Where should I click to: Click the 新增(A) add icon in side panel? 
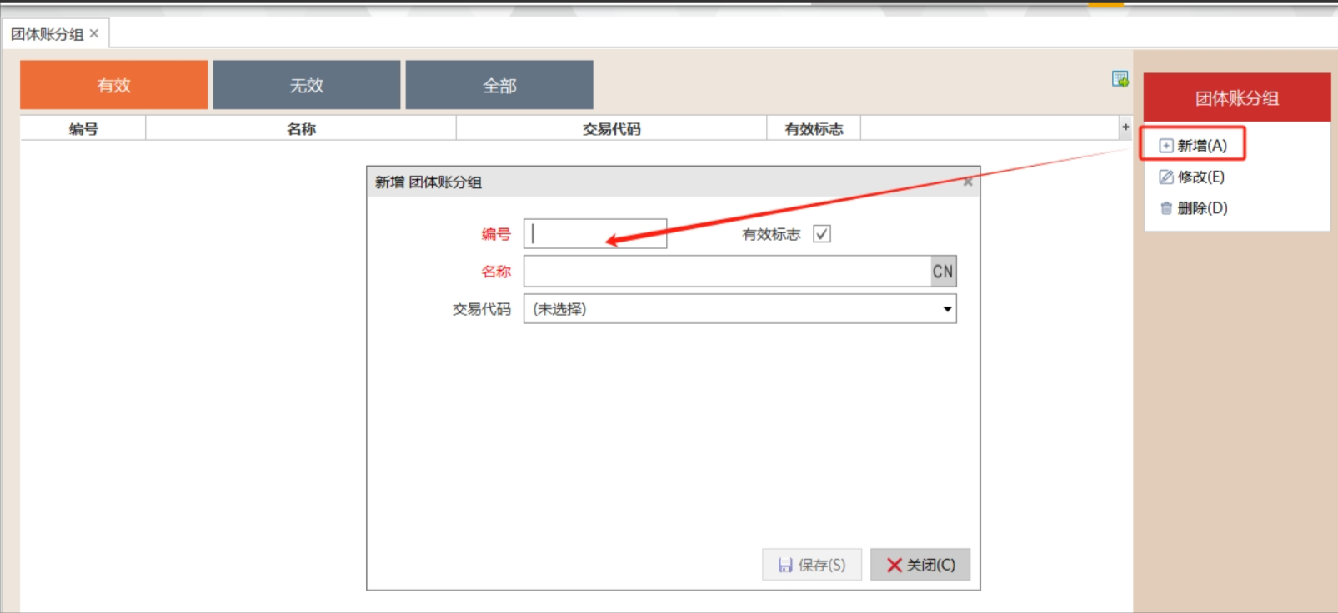[1165, 146]
